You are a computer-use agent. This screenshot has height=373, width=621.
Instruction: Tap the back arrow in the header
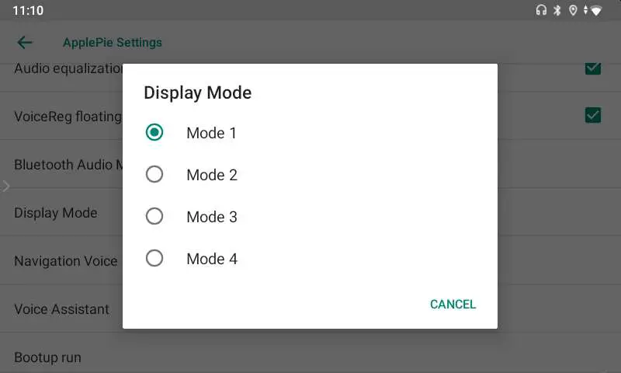(25, 43)
